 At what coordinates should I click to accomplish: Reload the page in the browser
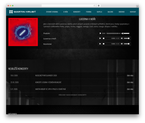(94, 6)
